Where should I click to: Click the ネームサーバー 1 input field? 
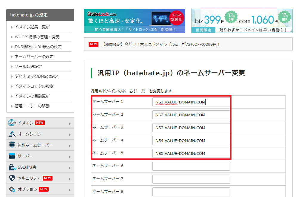pyautogui.click(x=191, y=102)
